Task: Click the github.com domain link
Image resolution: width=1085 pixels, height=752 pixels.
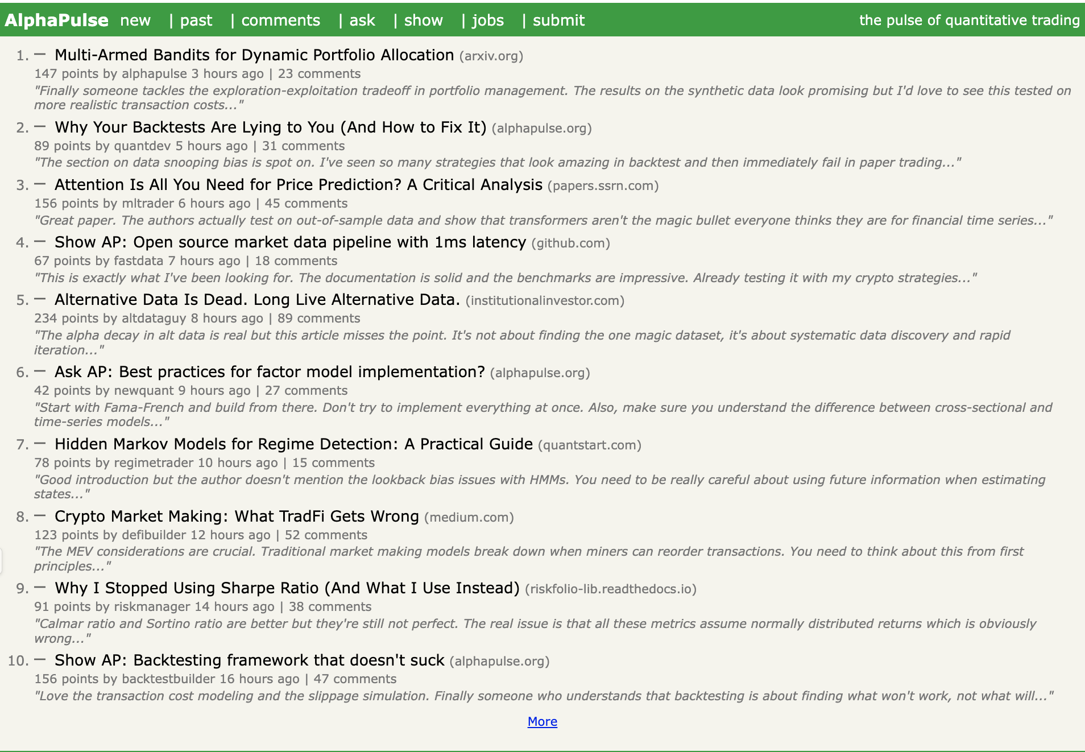Action: tap(571, 243)
